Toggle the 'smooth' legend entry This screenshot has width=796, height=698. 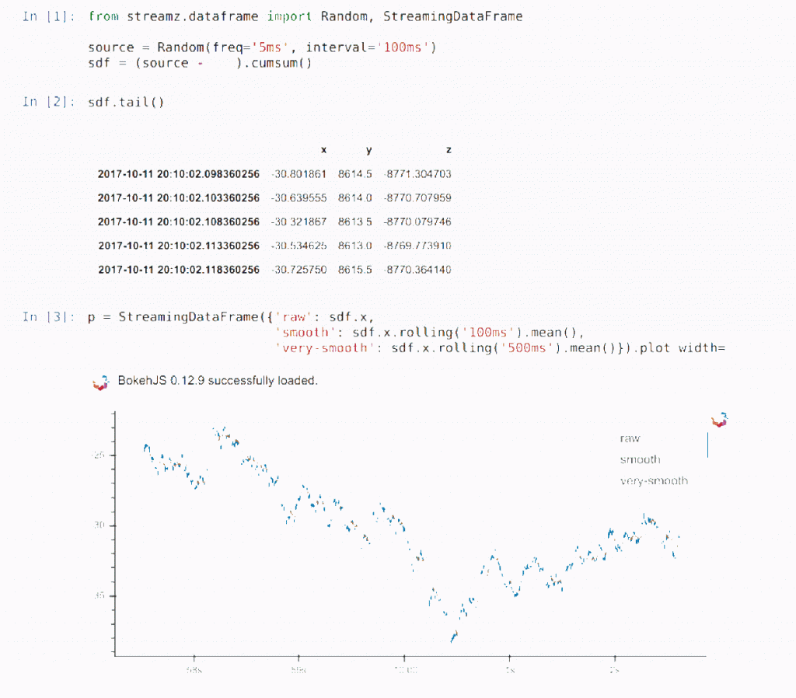[641, 459]
